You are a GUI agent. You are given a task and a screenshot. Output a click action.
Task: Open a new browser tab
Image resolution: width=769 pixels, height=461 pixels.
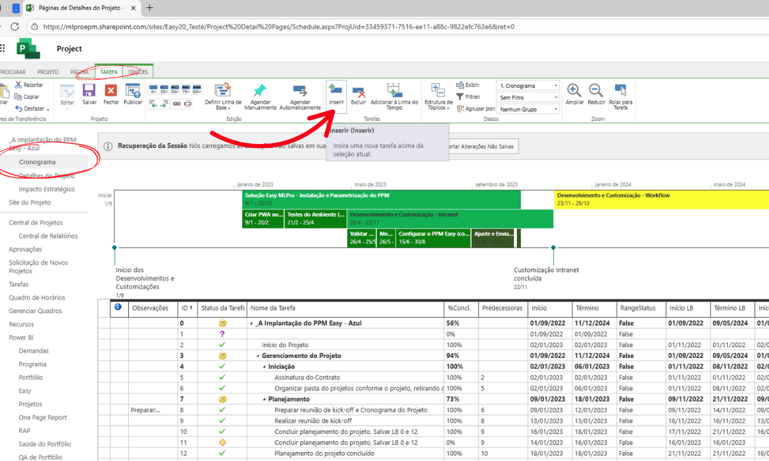click(x=150, y=8)
